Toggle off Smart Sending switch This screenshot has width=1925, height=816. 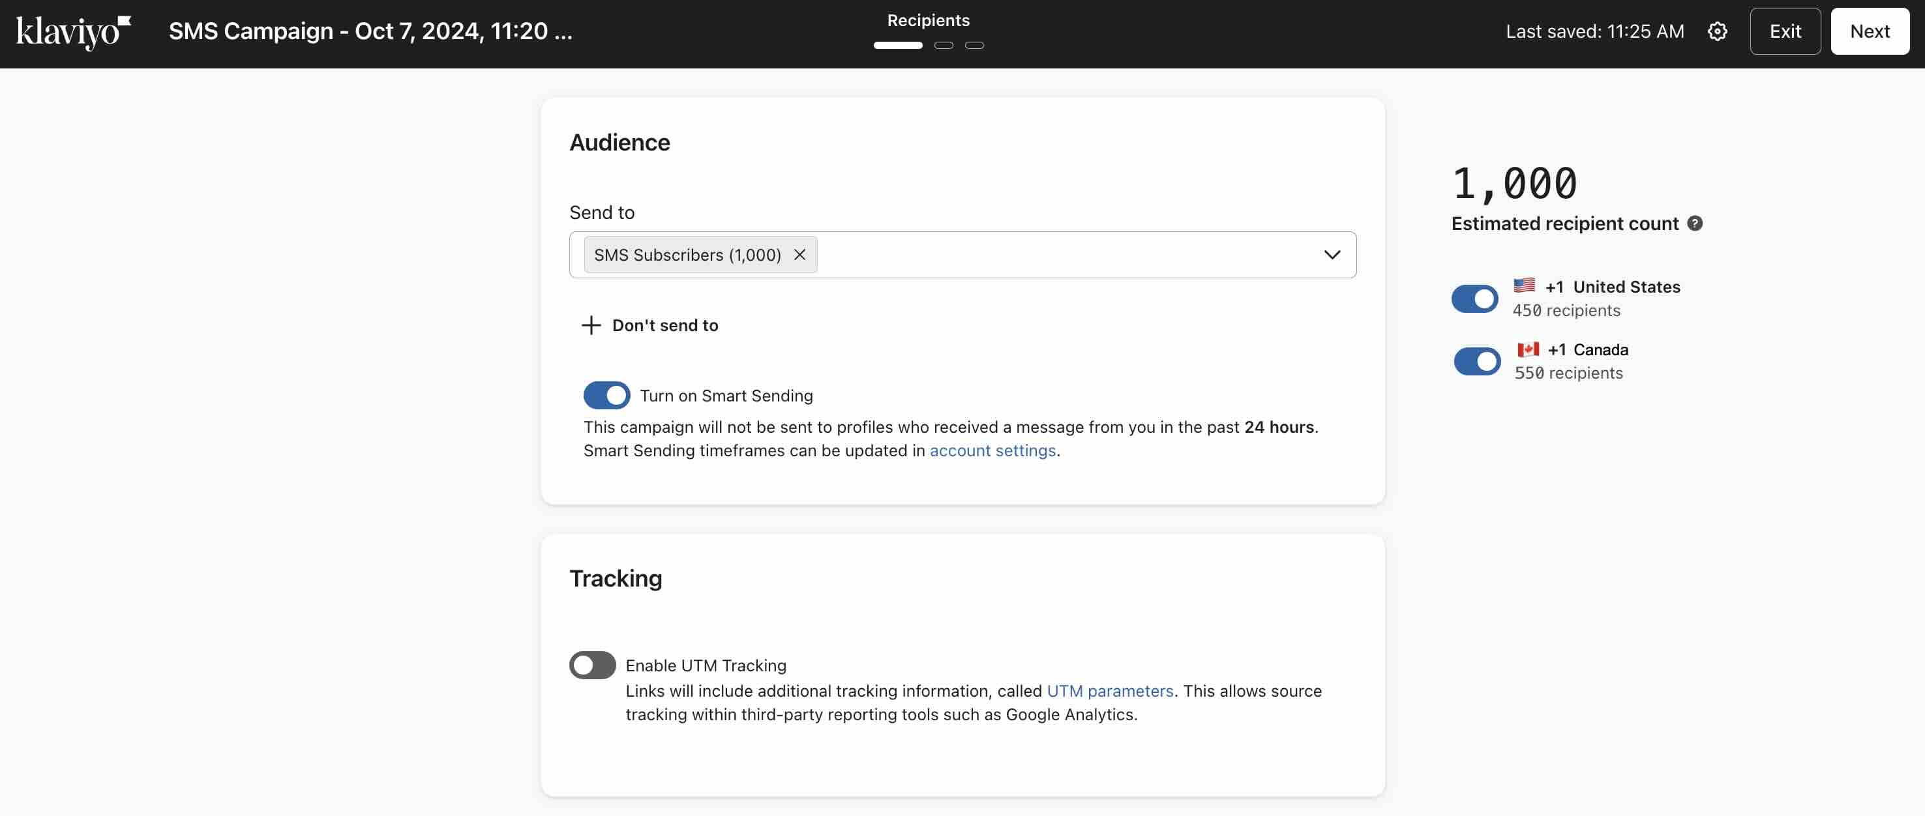point(606,396)
